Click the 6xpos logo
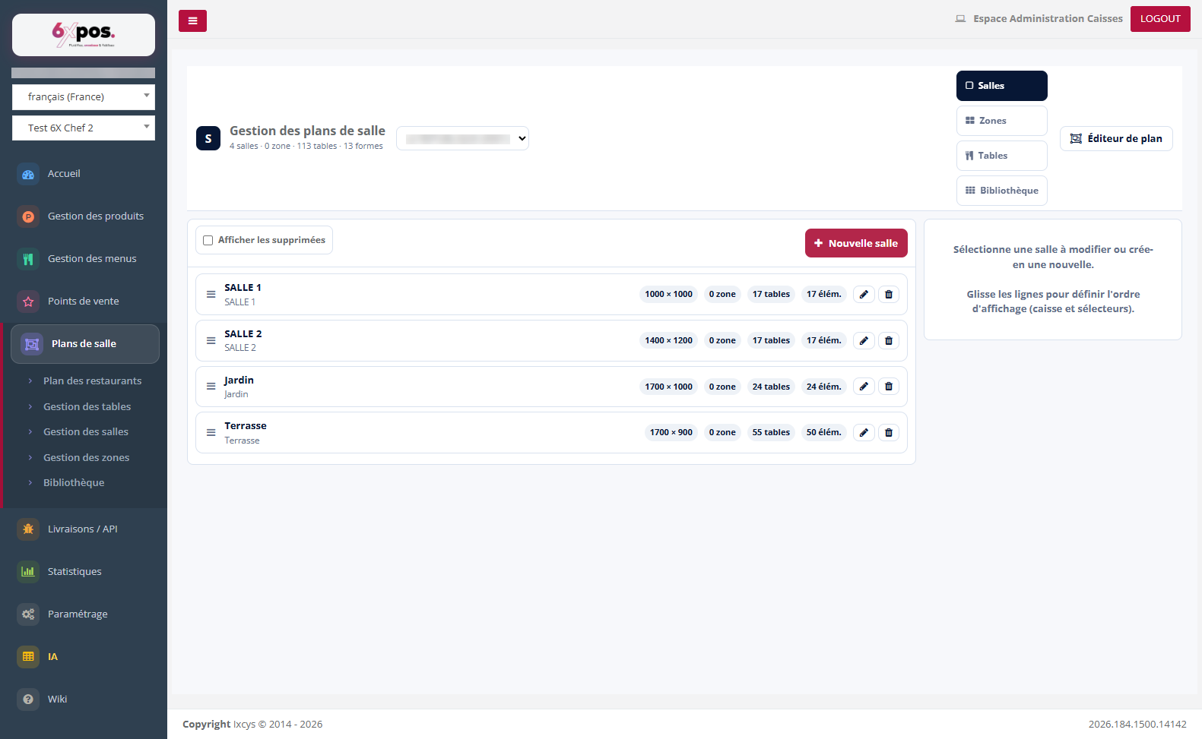Image resolution: width=1202 pixels, height=739 pixels. pyautogui.click(x=84, y=35)
